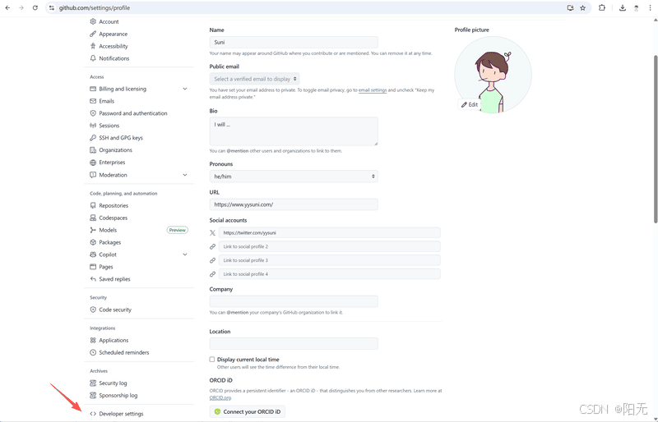658x422 pixels.
Task: Click the Developer settings code icon
Action: click(93, 414)
